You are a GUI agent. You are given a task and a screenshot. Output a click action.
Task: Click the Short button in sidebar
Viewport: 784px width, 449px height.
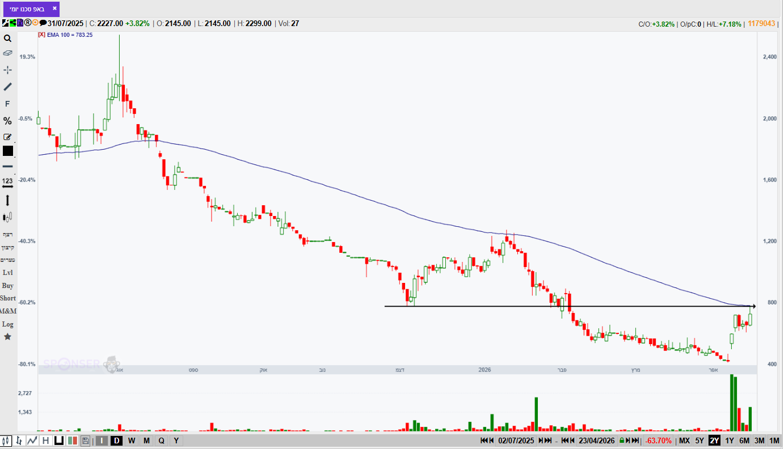tap(8, 298)
